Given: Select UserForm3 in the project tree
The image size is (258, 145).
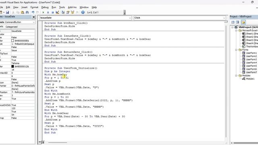Looking at the screenshot, I should tap(250, 59).
